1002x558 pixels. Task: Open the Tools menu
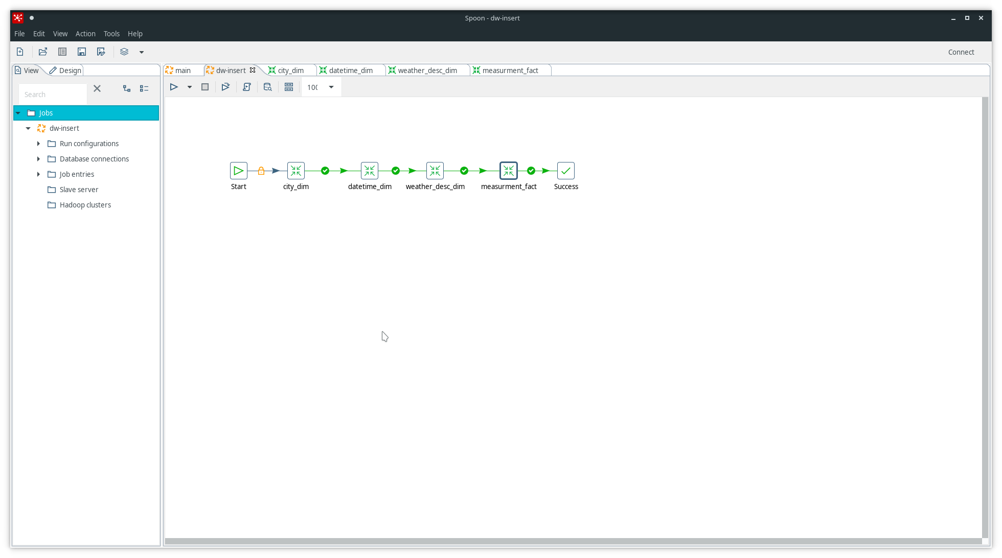(x=111, y=34)
